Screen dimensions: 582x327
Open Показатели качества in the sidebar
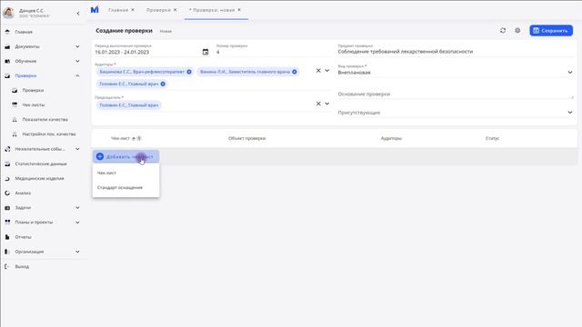point(45,119)
